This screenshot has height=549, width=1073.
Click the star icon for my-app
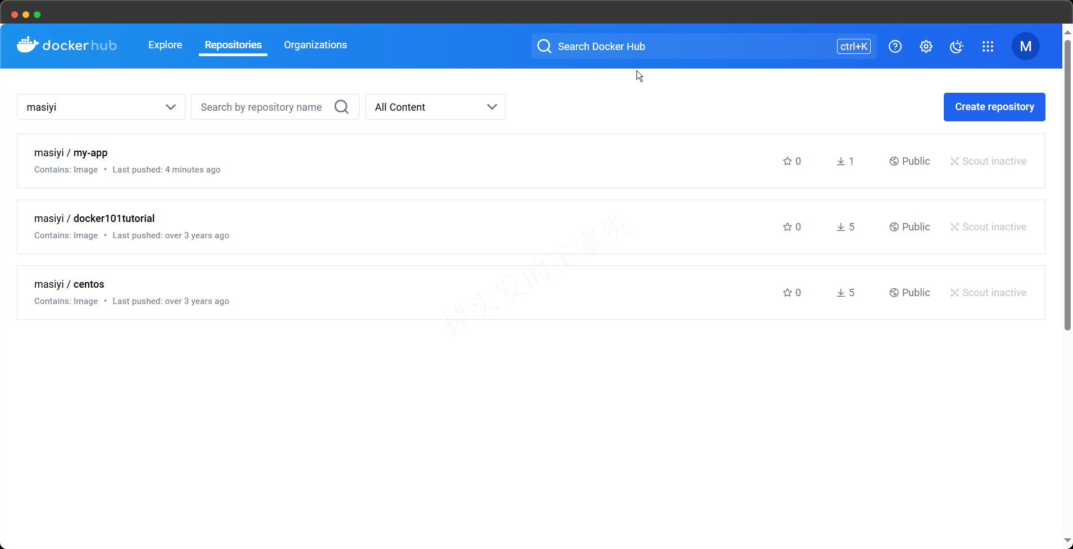[x=787, y=161]
